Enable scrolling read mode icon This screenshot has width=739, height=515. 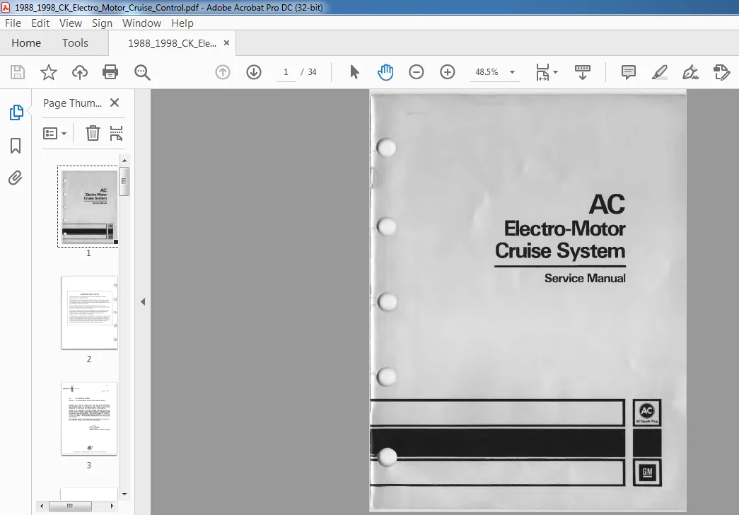point(583,72)
